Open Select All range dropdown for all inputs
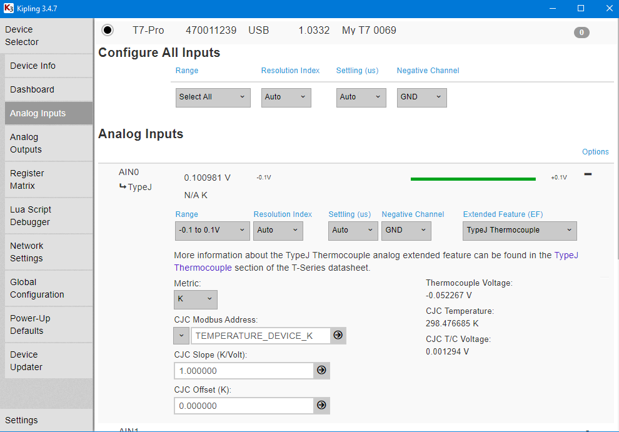Screen dimensions: 619x432 point(213,97)
